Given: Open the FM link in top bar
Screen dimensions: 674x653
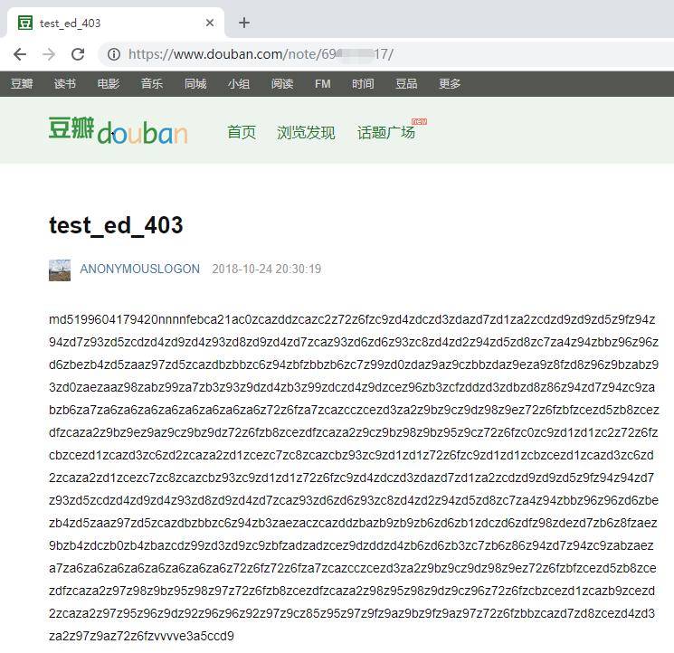Looking at the screenshot, I should click(x=323, y=83).
